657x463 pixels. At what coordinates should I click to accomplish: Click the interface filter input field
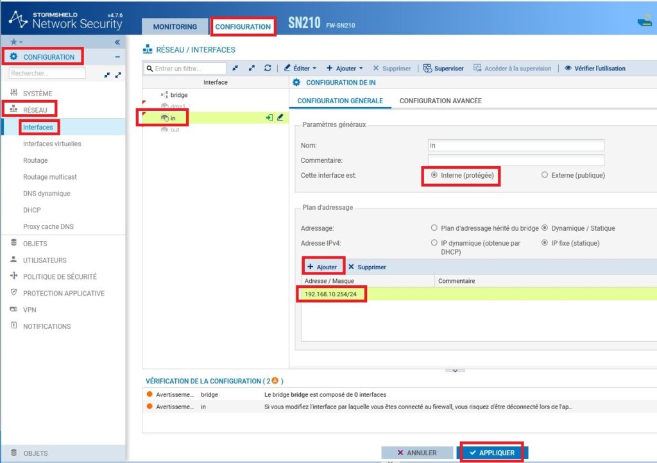point(185,68)
